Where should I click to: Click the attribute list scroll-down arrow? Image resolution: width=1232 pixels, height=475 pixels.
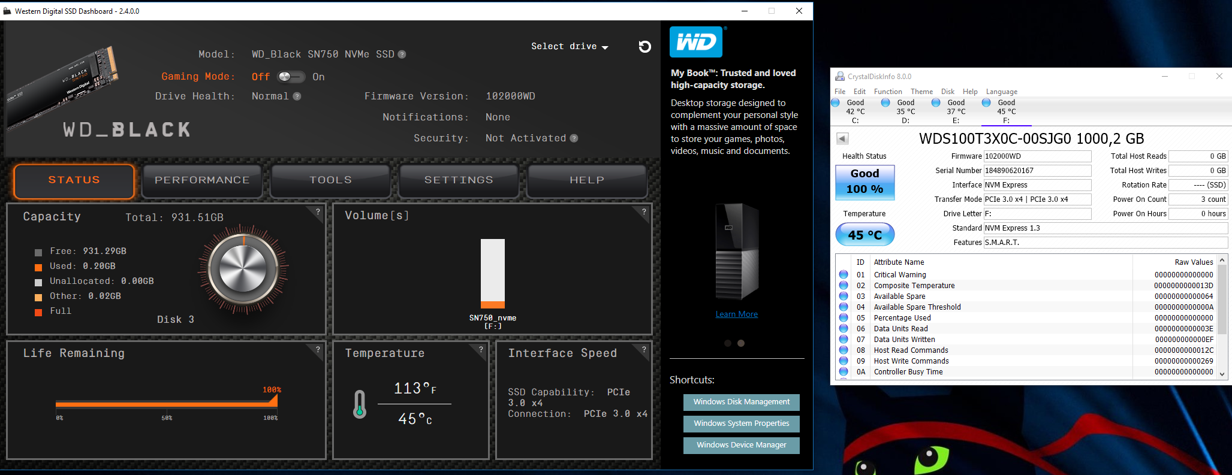coord(1222,374)
